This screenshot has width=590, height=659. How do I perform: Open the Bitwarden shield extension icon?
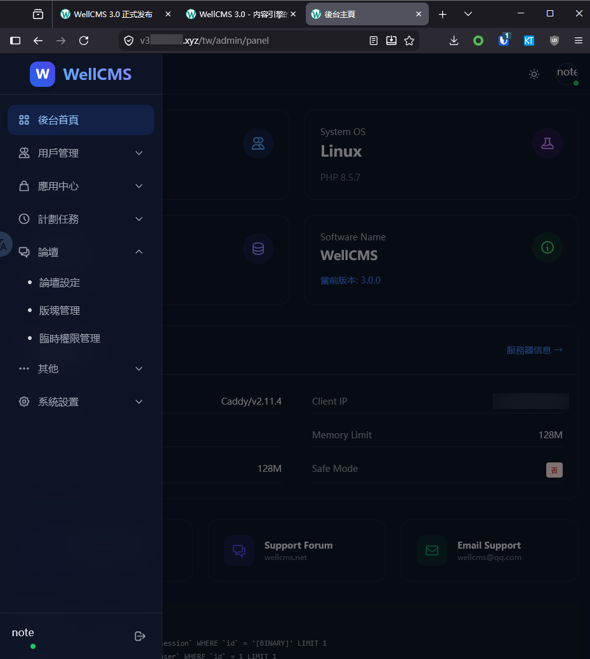[x=504, y=40]
